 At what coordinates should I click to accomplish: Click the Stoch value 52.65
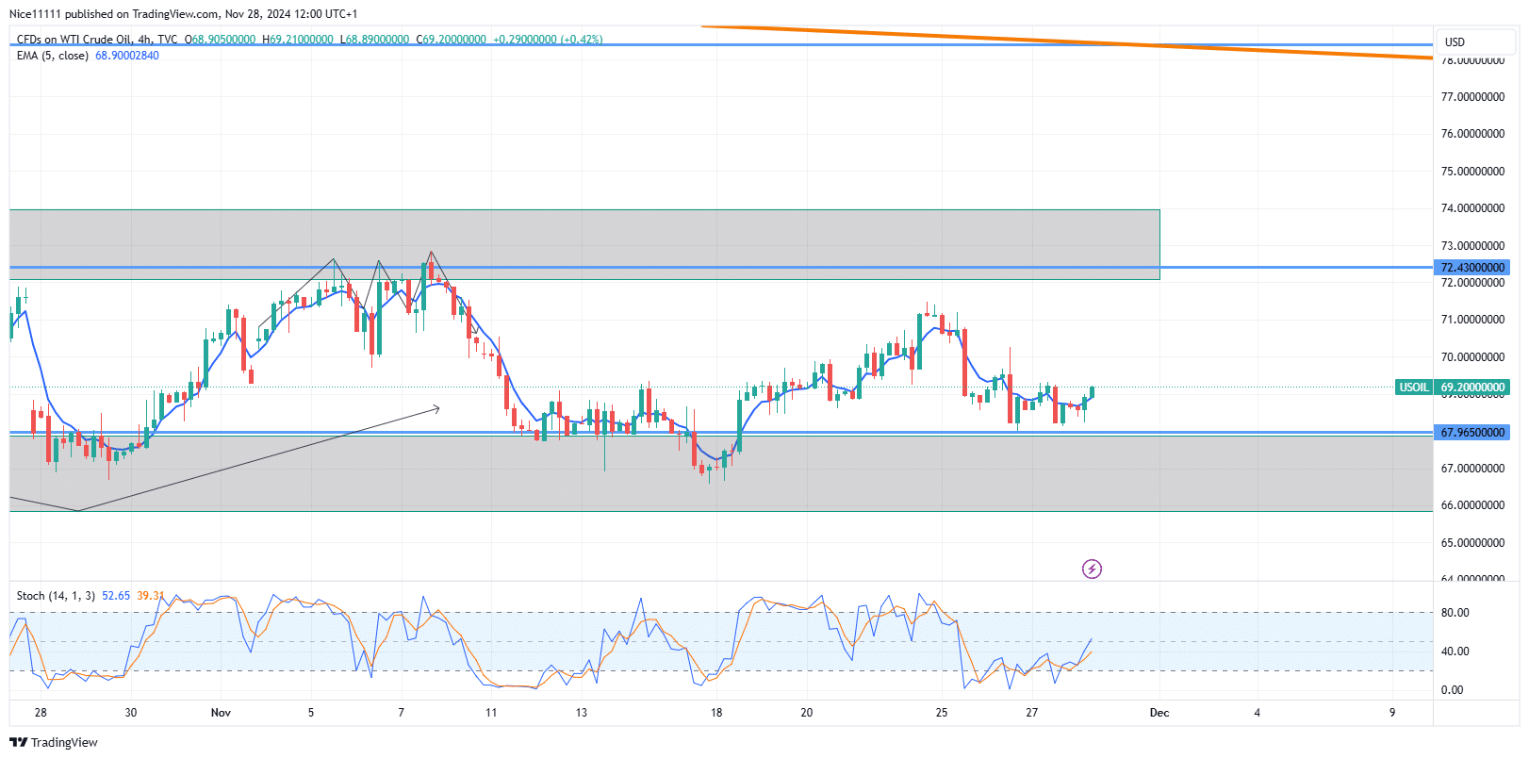tap(116, 596)
